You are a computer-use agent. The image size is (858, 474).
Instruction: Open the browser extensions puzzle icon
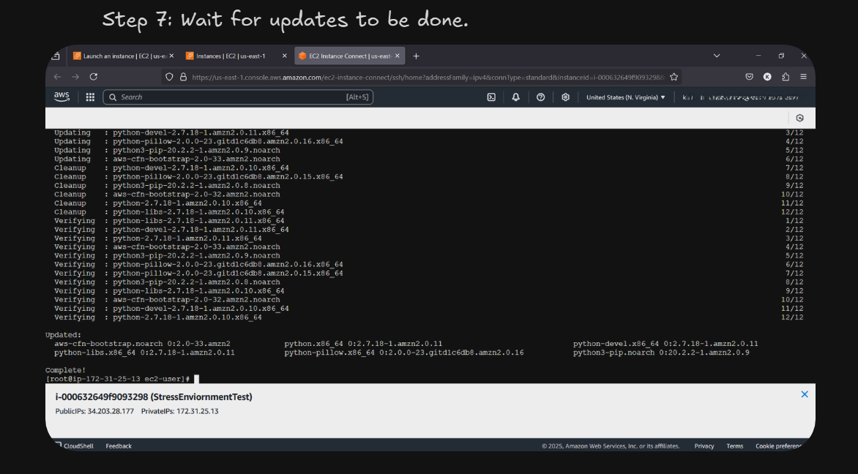click(786, 77)
